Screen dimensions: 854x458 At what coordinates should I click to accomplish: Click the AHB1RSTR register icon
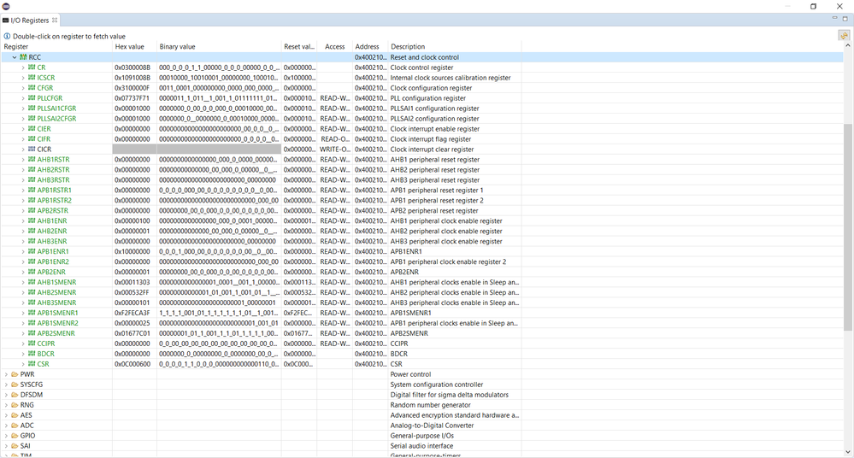(32, 160)
